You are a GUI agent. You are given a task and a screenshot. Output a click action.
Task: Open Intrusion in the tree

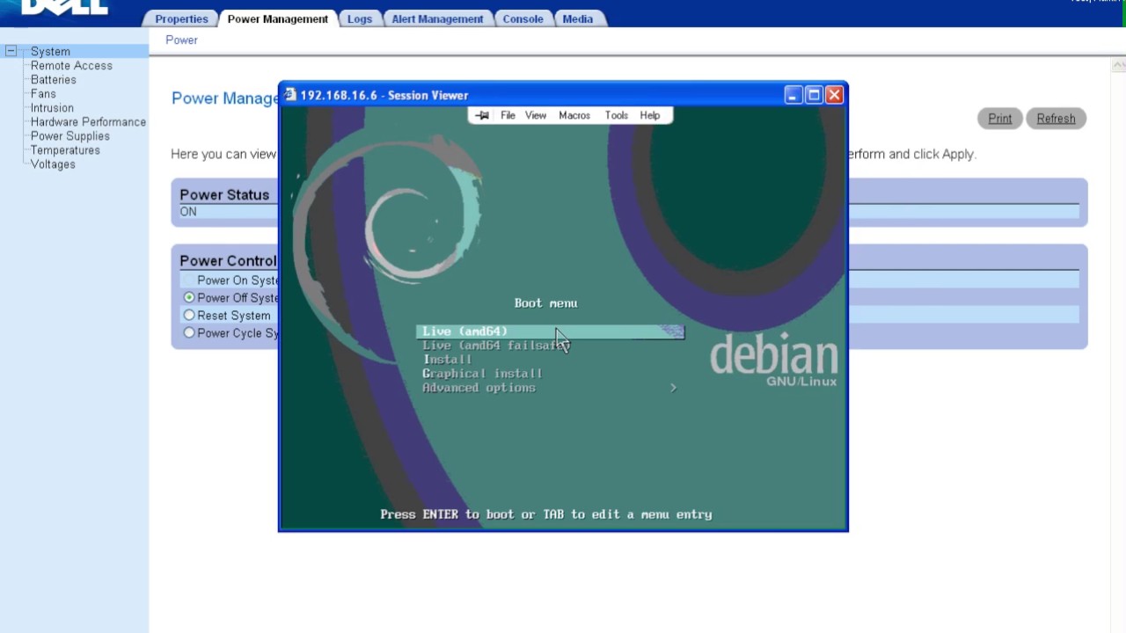[x=52, y=108]
